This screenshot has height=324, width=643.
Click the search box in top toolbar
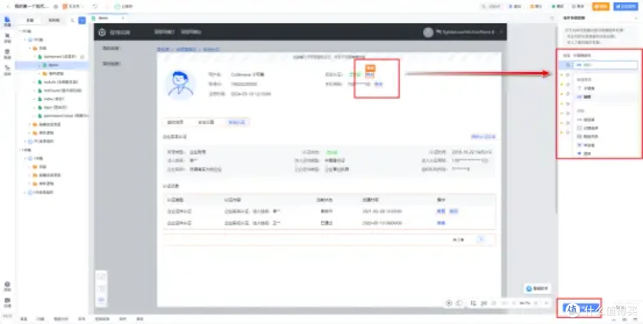(x=491, y=7)
